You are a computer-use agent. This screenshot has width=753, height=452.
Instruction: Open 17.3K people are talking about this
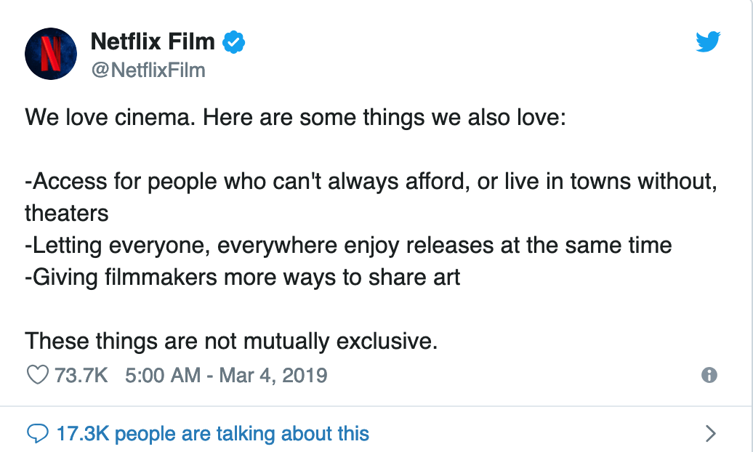pyautogui.click(x=213, y=433)
